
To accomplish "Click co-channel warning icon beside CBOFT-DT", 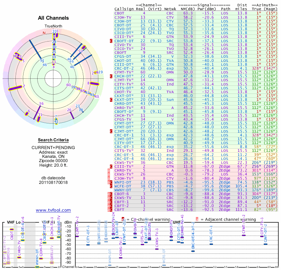I will pos(111,41).
